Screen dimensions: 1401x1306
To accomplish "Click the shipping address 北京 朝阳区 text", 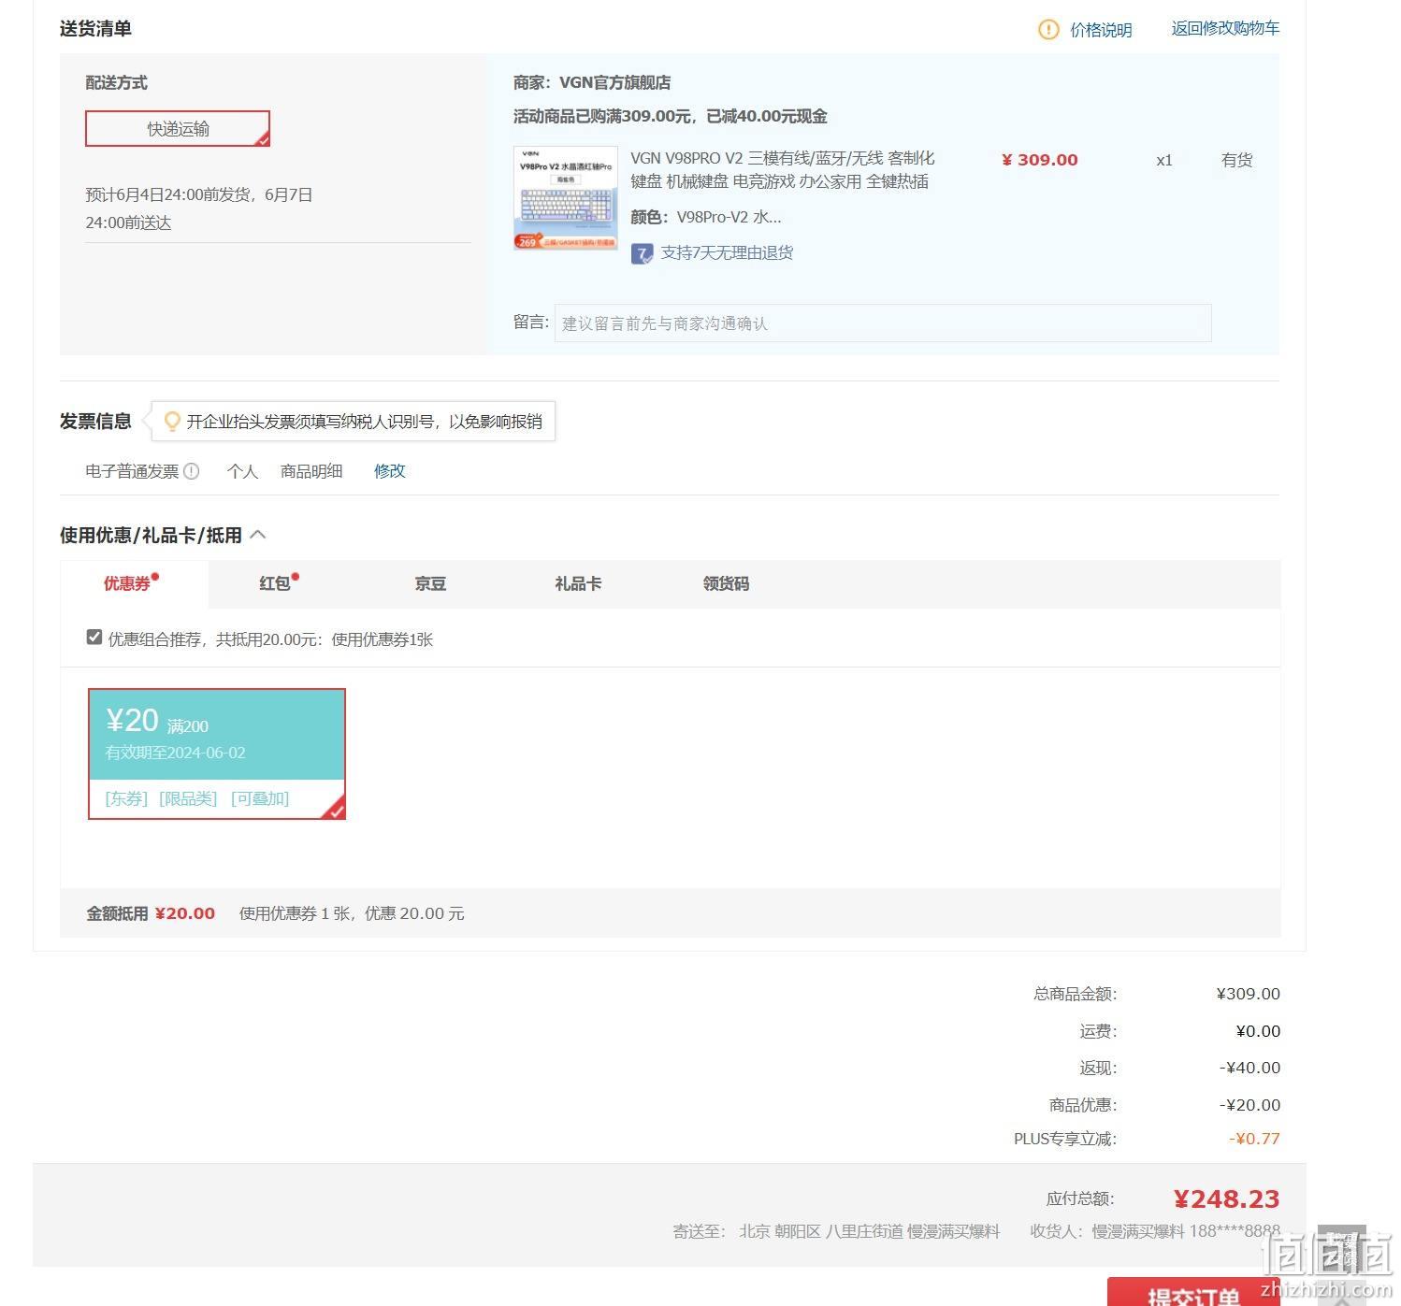I will point(869,1231).
